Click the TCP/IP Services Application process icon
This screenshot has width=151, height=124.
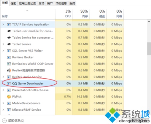pos(9,24)
